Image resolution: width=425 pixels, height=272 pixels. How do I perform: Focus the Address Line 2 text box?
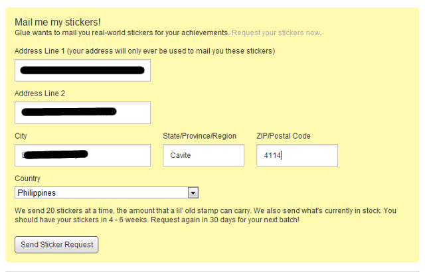[82, 112]
